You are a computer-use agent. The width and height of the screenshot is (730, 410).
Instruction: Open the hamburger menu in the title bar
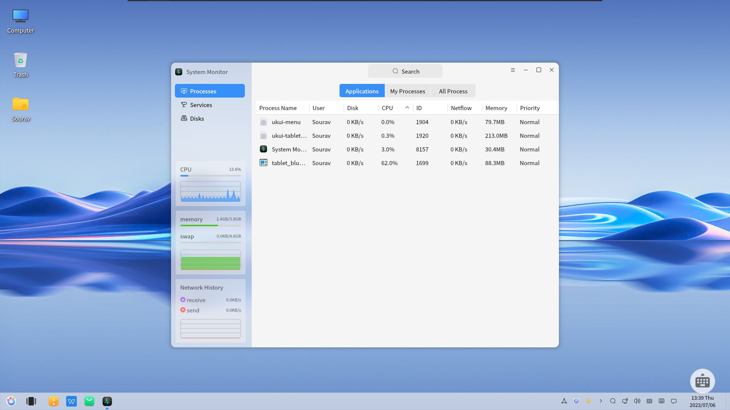click(513, 70)
